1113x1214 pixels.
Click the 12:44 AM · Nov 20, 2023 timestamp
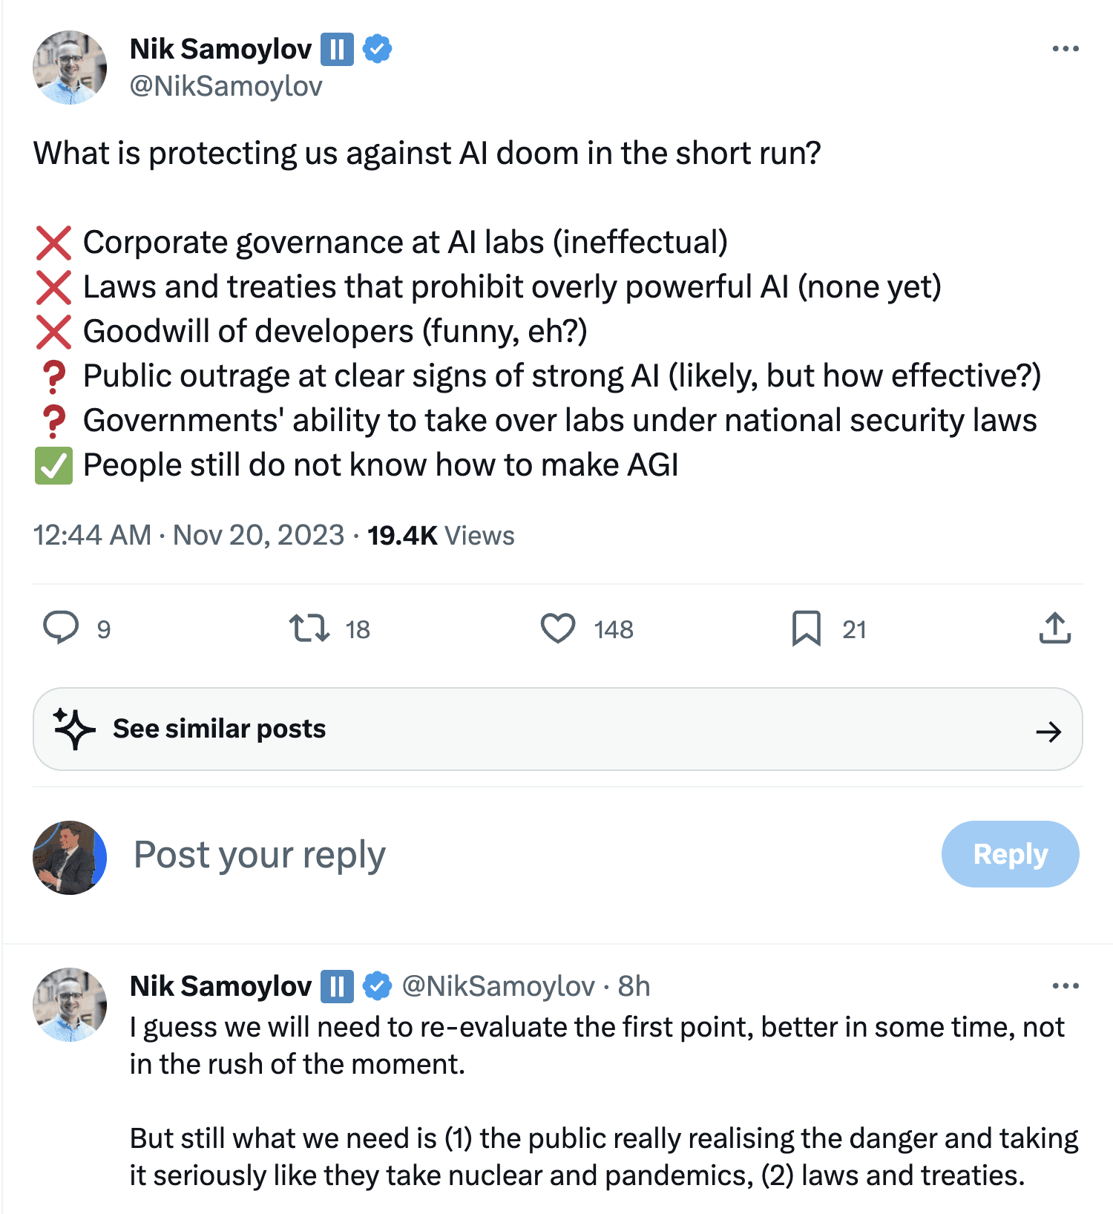tap(188, 535)
